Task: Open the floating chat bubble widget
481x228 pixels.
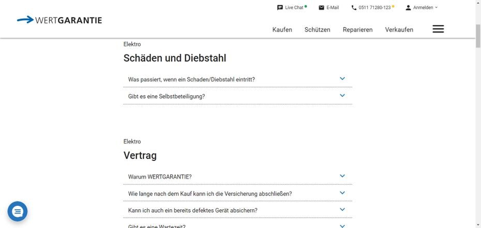Action: [18, 211]
